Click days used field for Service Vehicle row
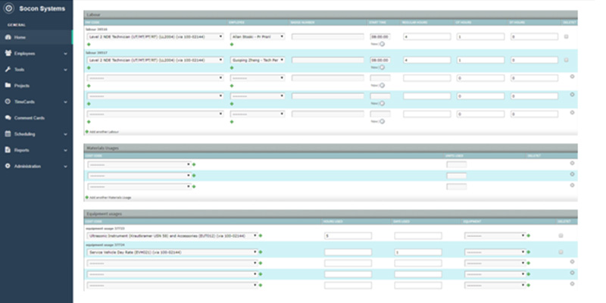606x303 pixels. tap(418, 252)
